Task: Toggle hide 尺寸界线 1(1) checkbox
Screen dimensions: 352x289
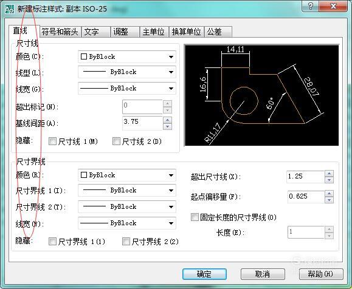Action: point(52,242)
